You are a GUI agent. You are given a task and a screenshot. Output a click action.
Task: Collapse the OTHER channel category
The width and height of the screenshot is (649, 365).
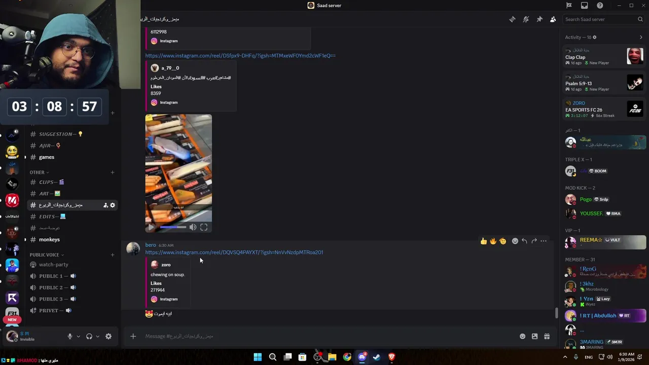point(39,172)
